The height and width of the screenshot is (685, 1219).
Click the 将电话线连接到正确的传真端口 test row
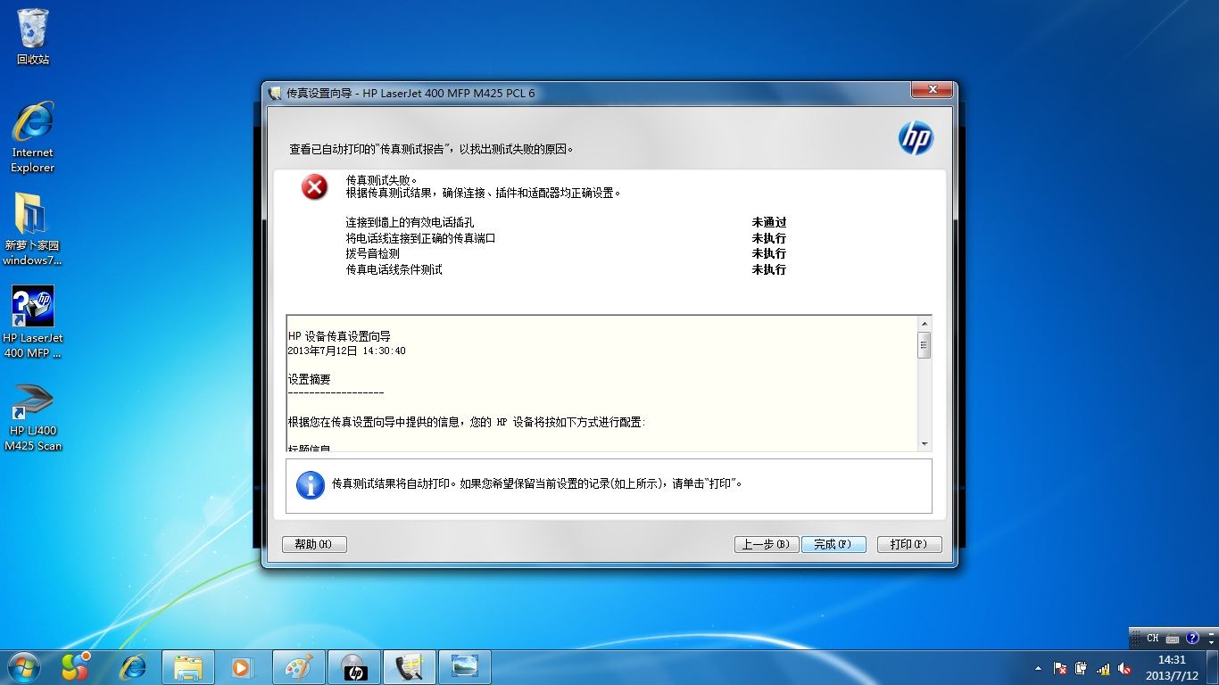click(x=420, y=238)
